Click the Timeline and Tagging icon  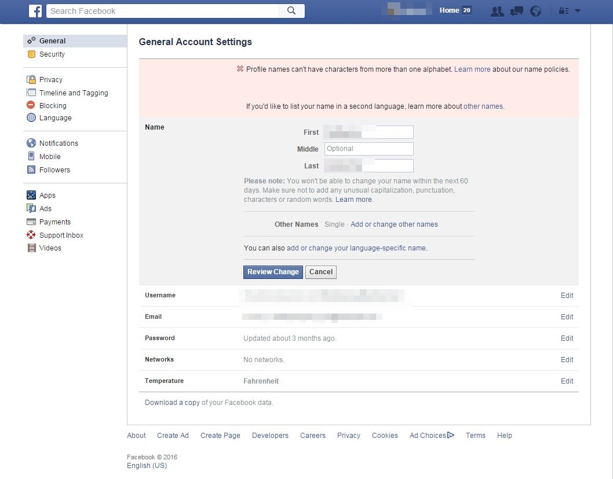[31, 93]
